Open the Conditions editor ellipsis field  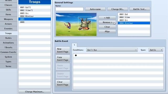112,50
